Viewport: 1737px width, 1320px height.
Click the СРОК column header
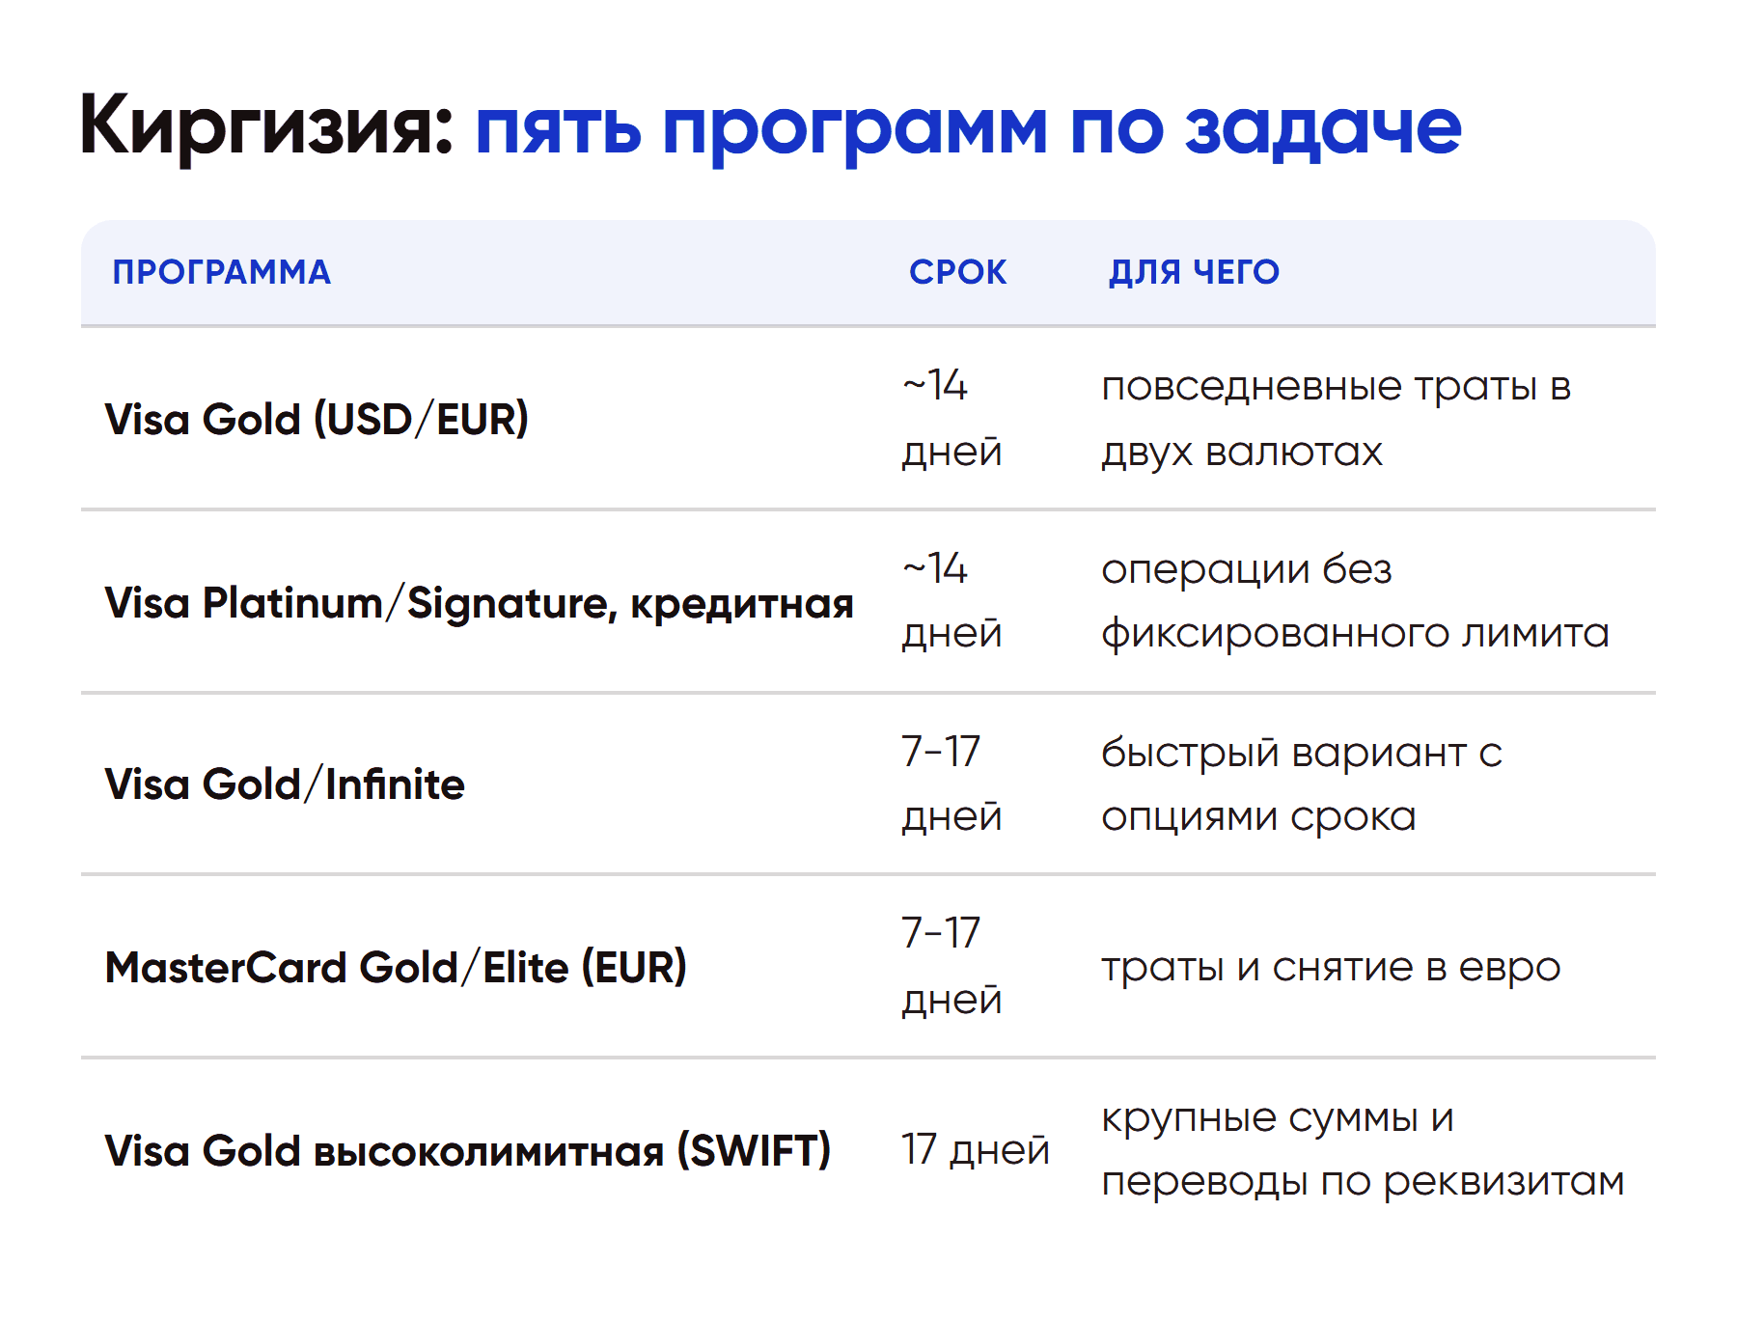pos(957,272)
